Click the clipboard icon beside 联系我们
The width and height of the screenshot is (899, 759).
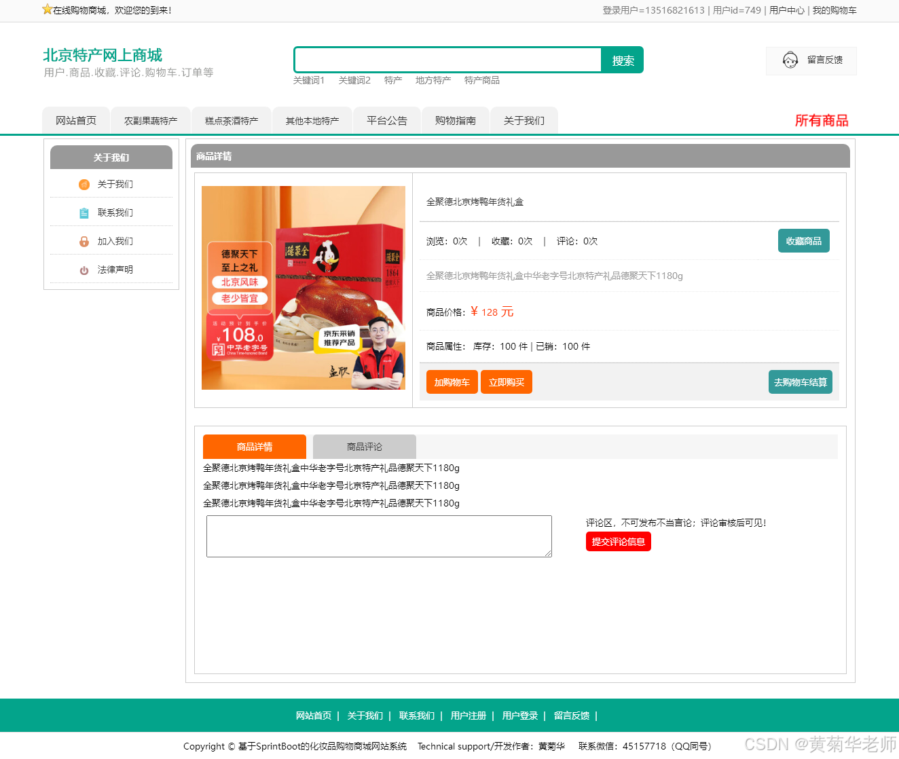point(84,213)
